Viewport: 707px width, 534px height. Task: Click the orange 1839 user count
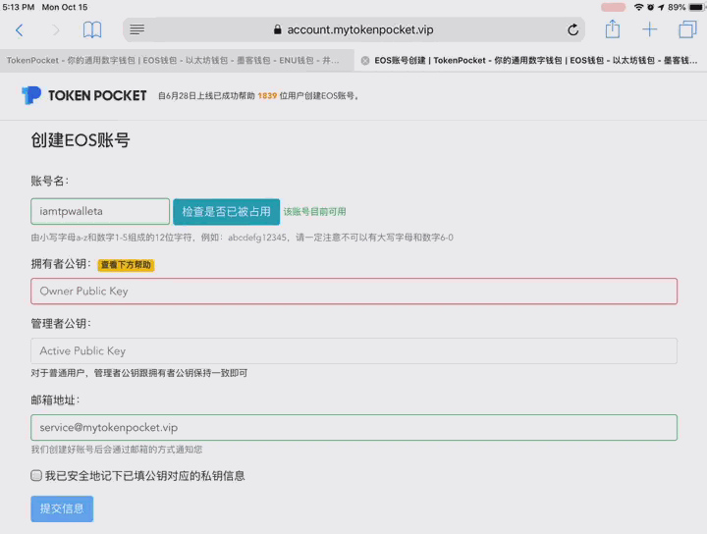pos(267,95)
